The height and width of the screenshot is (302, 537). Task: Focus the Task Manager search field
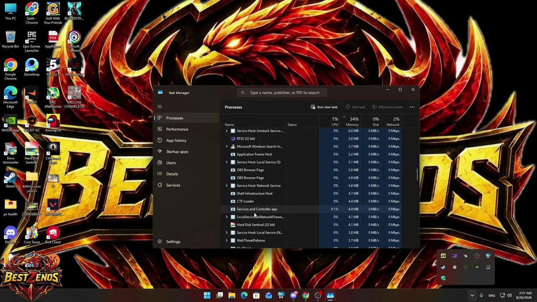[x=282, y=93]
